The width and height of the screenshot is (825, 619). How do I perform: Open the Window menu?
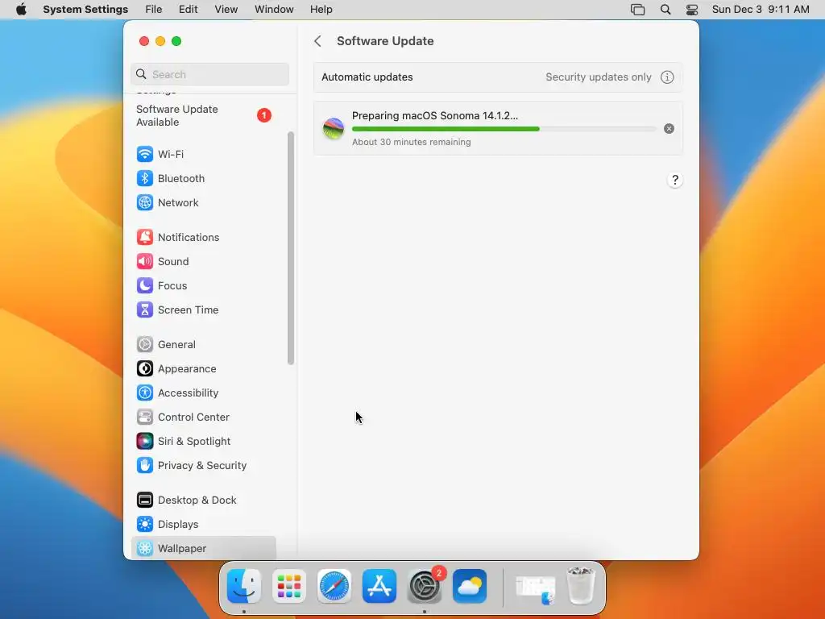(274, 10)
